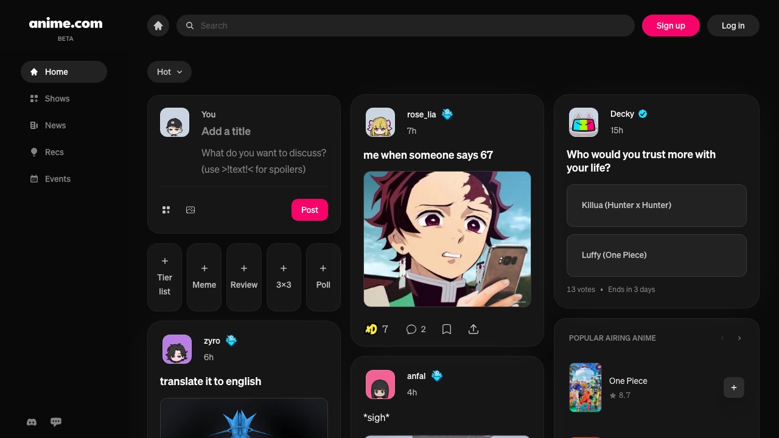
Task: Open Decky's profile name link
Action: click(x=622, y=114)
